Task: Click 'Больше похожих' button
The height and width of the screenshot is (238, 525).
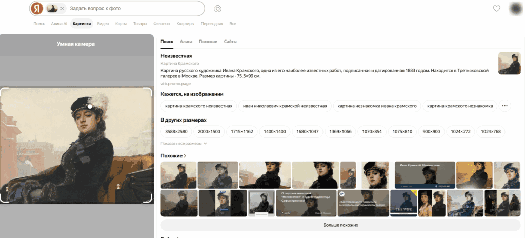Action: pos(340,225)
